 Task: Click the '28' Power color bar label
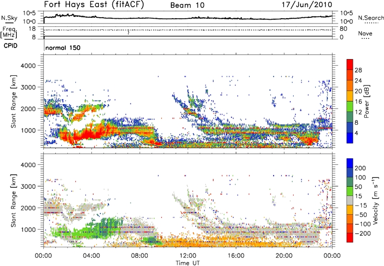tap(358, 70)
